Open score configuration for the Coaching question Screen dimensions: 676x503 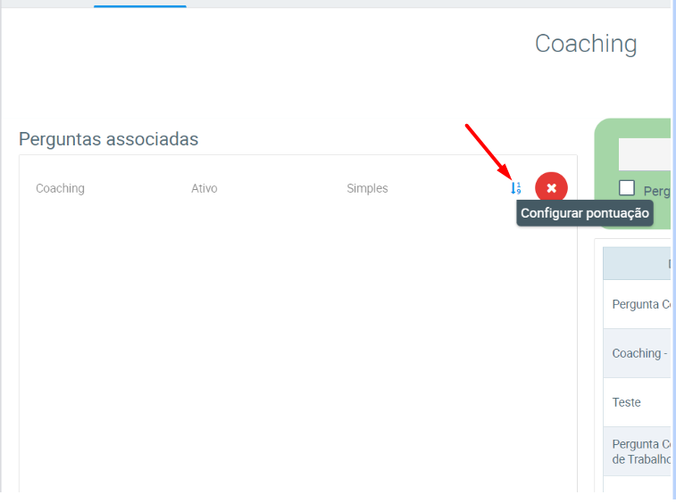pos(515,188)
